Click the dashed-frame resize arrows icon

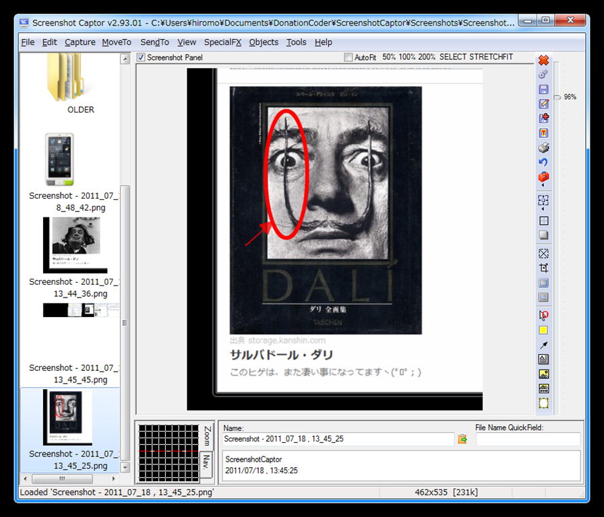[x=543, y=200]
